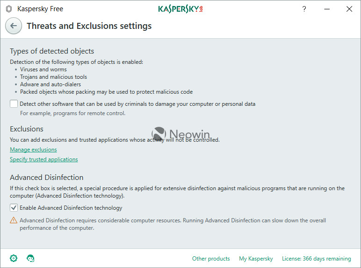The height and width of the screenshot is (268, 361).
Task: Enable detection of other software checkbox
Action: click(x=14, y=104)
